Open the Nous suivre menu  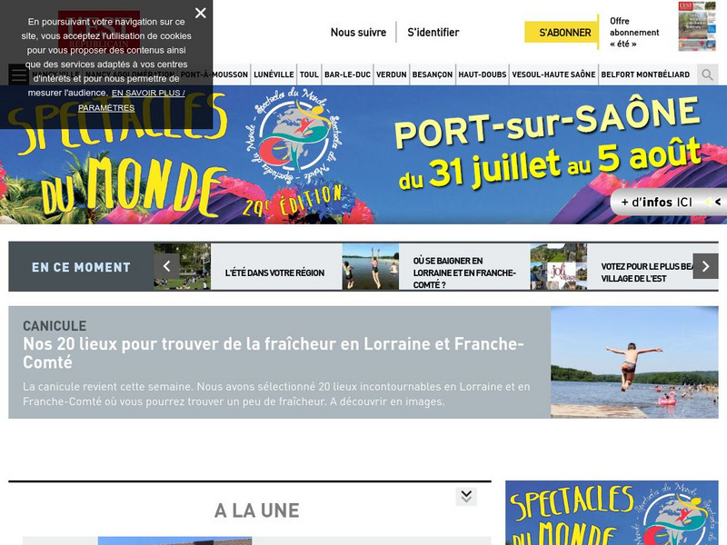(x=358, y=33)
